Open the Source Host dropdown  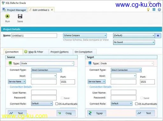[x=44, y=76]
